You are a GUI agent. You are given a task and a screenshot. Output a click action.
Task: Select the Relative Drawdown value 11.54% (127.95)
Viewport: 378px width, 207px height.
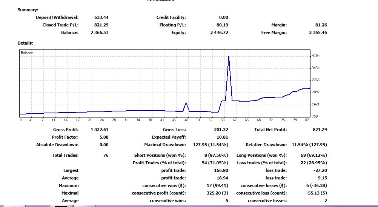point(309,145)
